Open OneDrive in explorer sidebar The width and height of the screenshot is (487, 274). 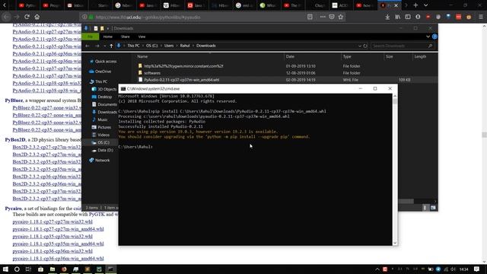point(103,72)
